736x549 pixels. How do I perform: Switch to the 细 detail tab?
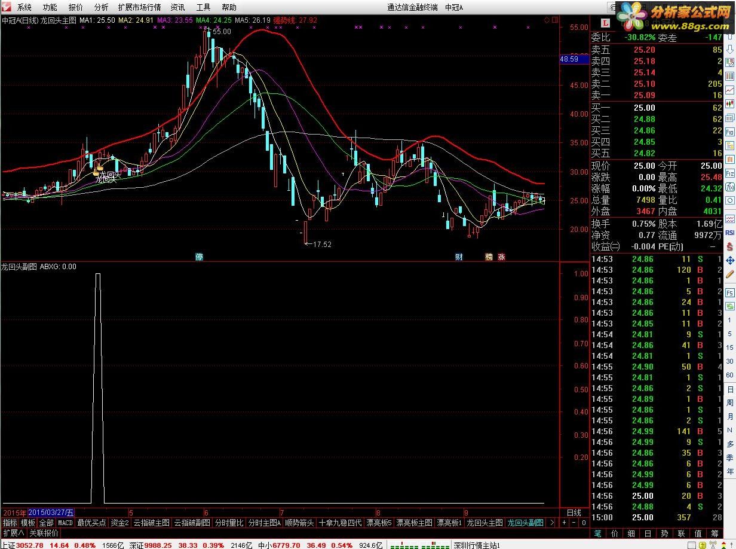coord(631,533)
